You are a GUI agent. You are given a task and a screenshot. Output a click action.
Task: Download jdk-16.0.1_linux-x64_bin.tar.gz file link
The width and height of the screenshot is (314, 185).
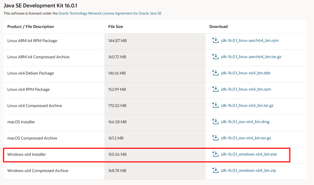pyautogui.click(x=247, y=106)
